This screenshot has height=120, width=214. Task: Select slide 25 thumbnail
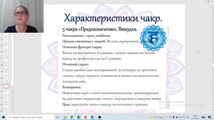pos(6,112)
